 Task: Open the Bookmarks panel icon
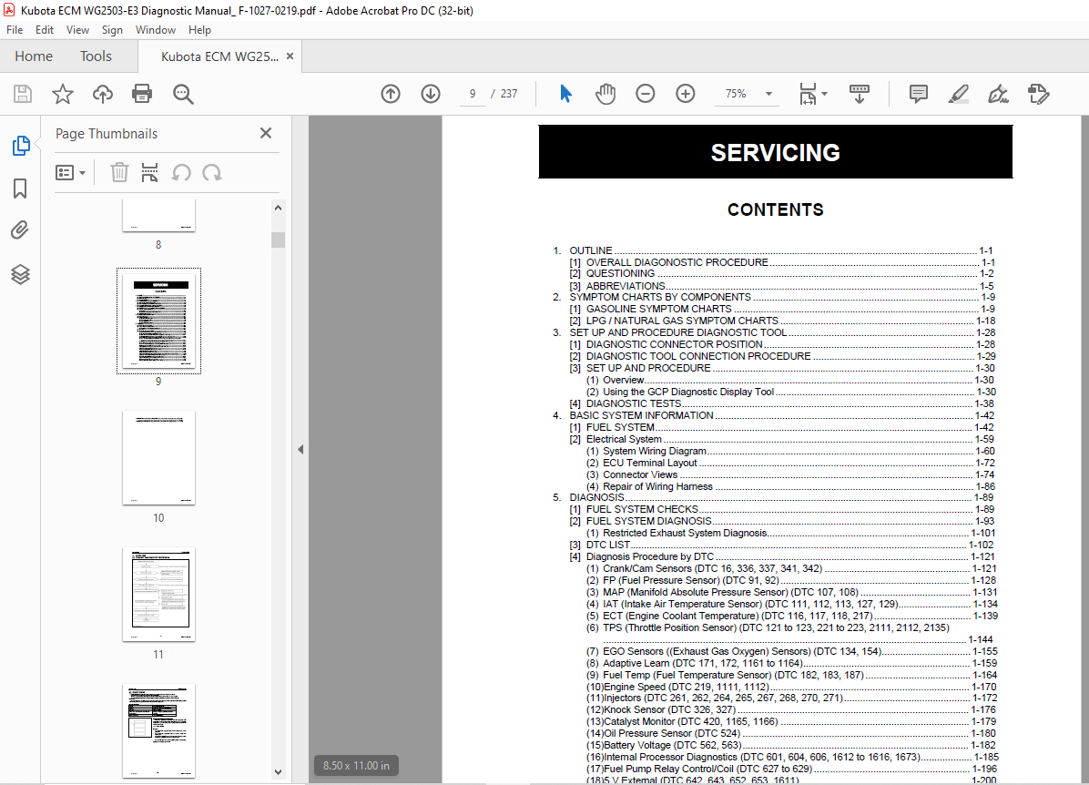[x=20, y=189]
